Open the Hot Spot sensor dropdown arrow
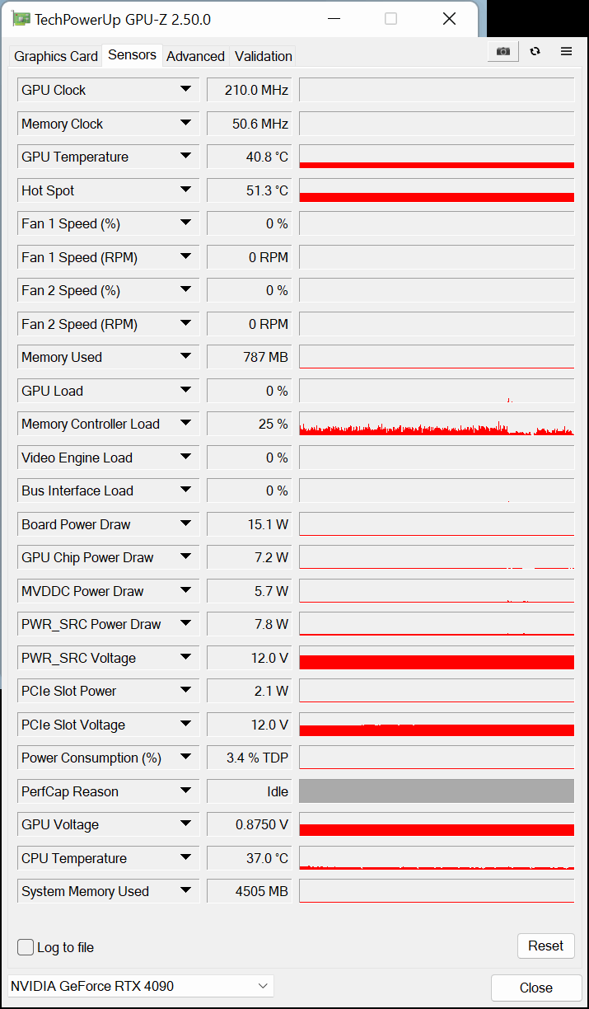Screen dimensions: 589x1009 click(186, 190)
